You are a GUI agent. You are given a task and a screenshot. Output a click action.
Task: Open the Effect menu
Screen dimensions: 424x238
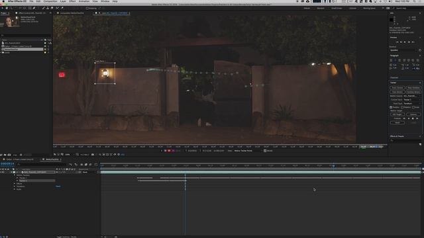pyautogui.click(x=72, y=1)
